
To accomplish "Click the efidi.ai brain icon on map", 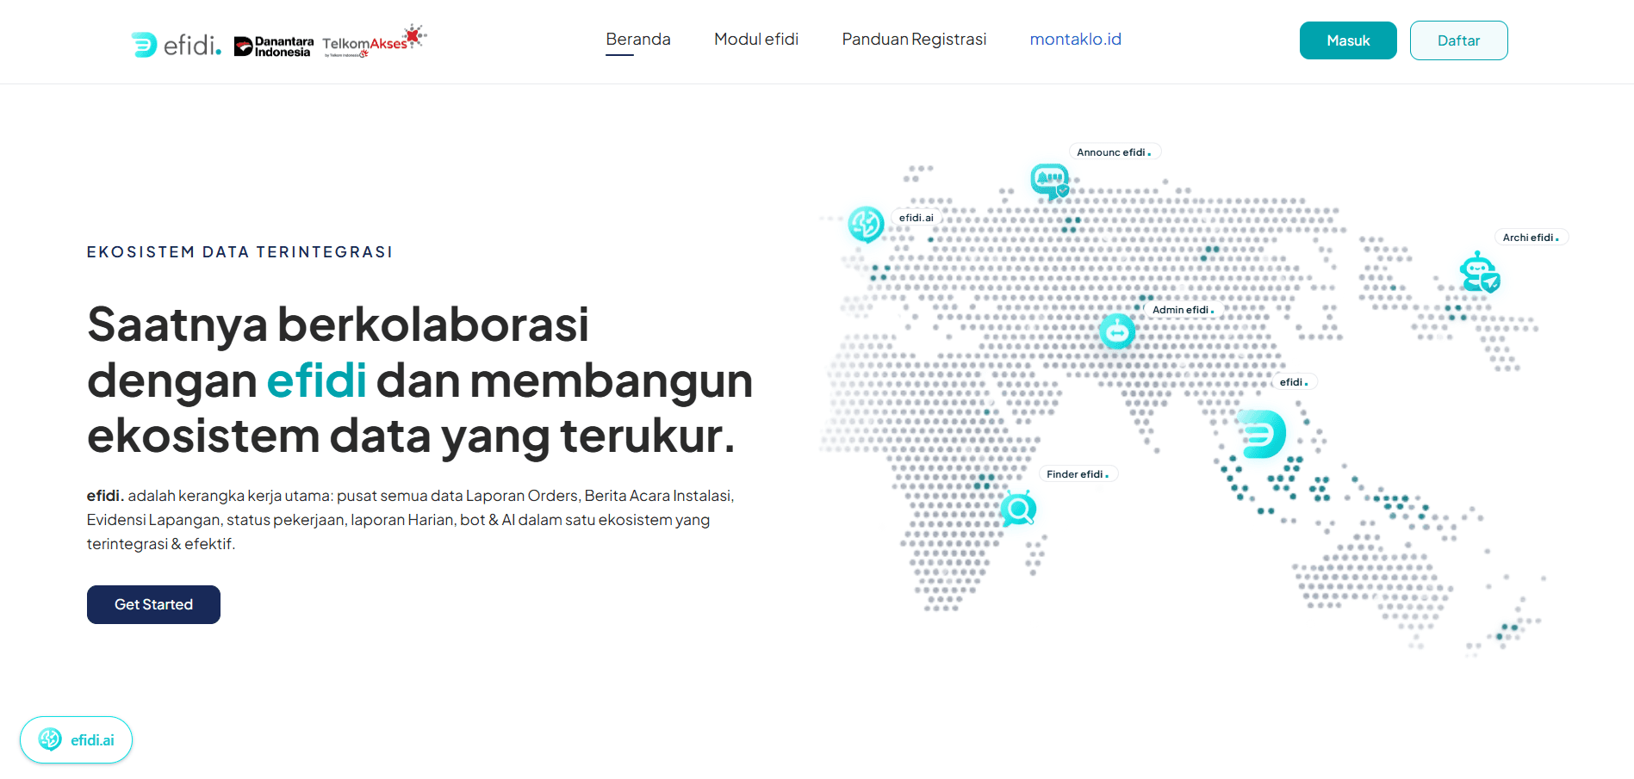I will (866, 224).
